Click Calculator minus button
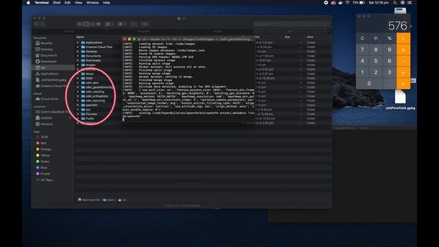Screen dimensions: 439x247 403,61
